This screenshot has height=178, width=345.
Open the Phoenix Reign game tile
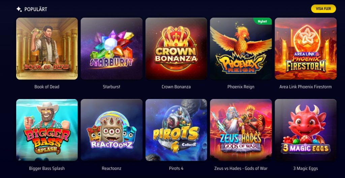(x=241, y=49)
